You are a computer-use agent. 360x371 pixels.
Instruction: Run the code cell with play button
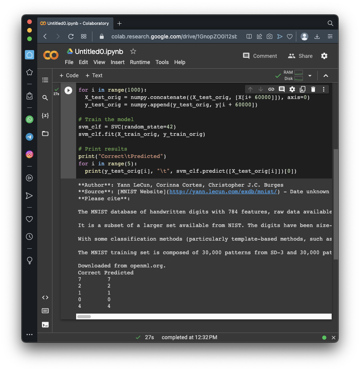(68, 90)
